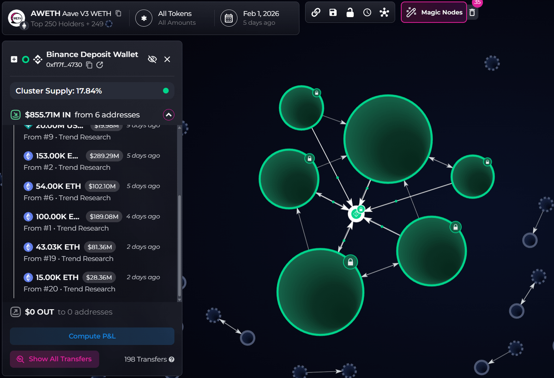Click the Top 250 Holders + 249 label
The width and height of the screenshot is (554, 378).
(66, 24)
